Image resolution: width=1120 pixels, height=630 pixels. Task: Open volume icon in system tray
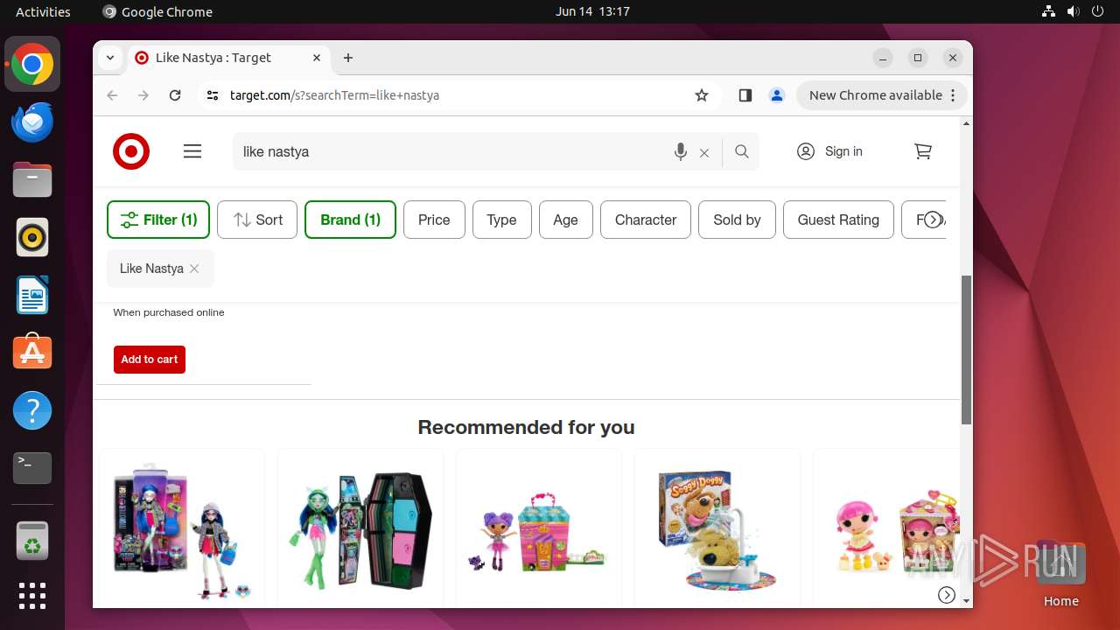tap(1073, 11)
